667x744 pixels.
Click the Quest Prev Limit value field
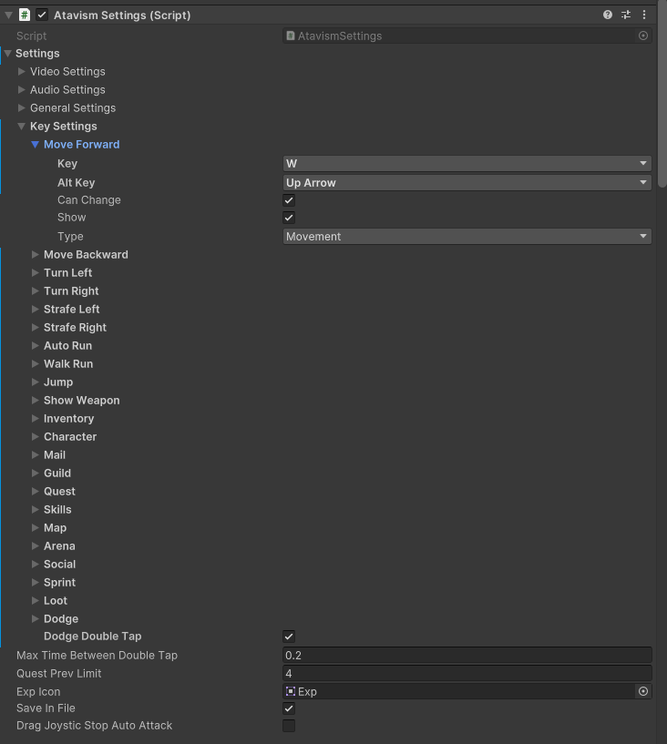click(x=467, y=674)
